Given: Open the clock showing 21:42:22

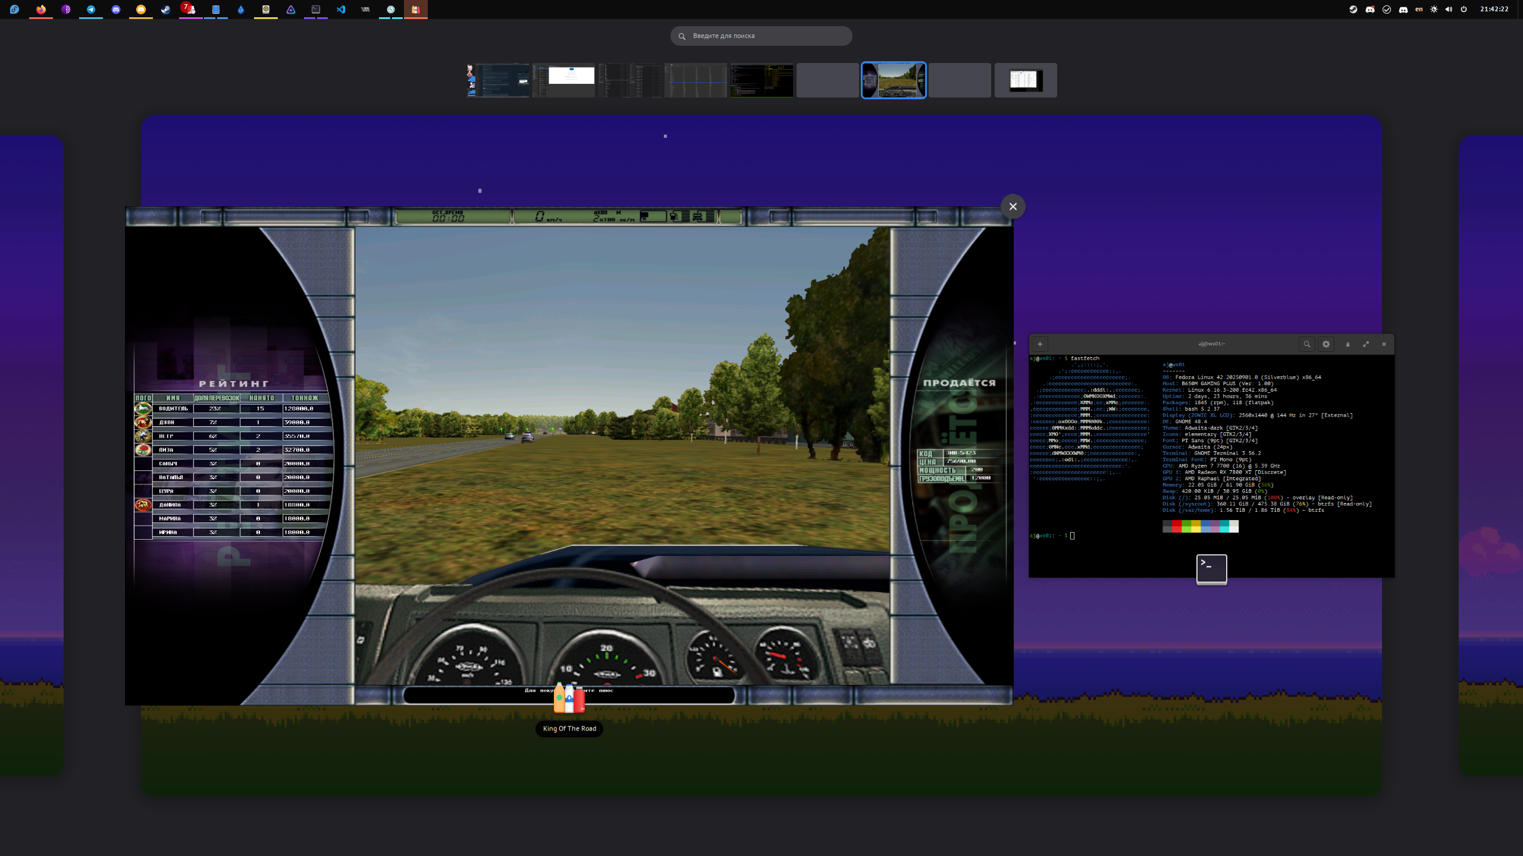Looking at the screenshot, I should tap(1494, 9).
